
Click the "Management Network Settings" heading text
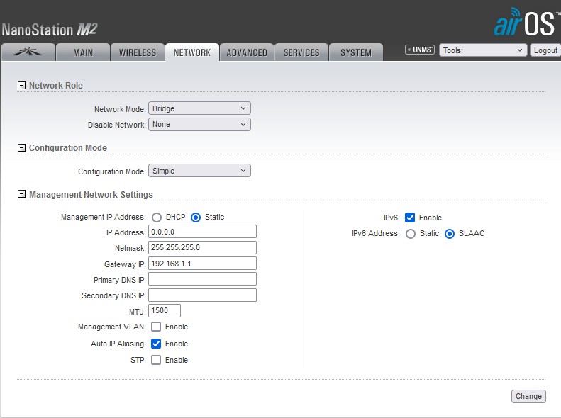pyautogui.click(x=91, y=194)
